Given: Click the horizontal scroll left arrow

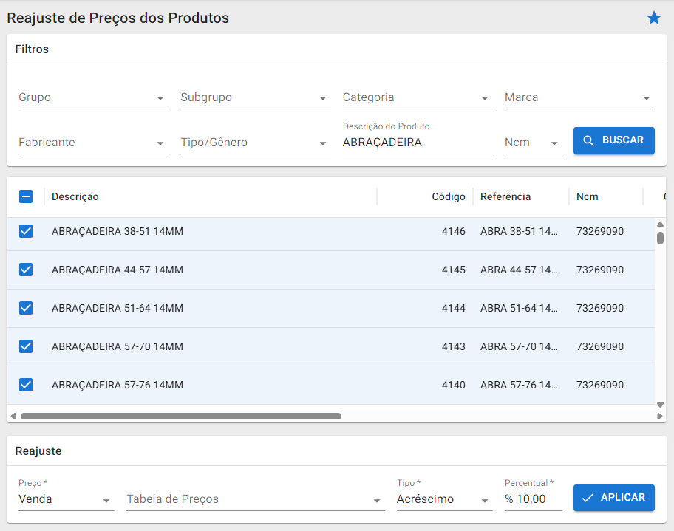Looking at the screenshot, I should click(13, 417).
